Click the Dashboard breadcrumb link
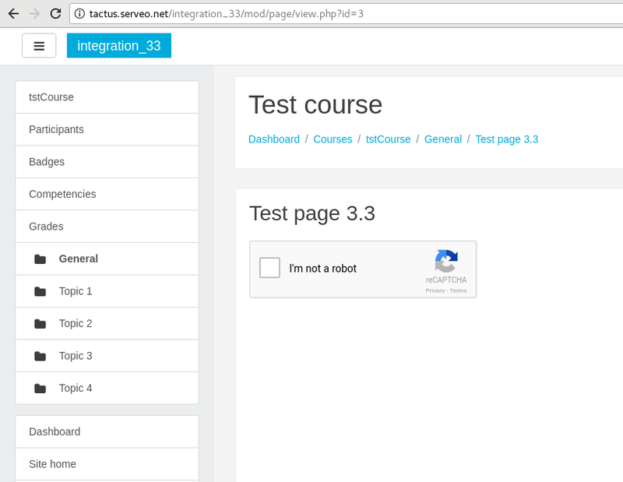Viewport: 623px width, 482px height. tap(274, 139)
